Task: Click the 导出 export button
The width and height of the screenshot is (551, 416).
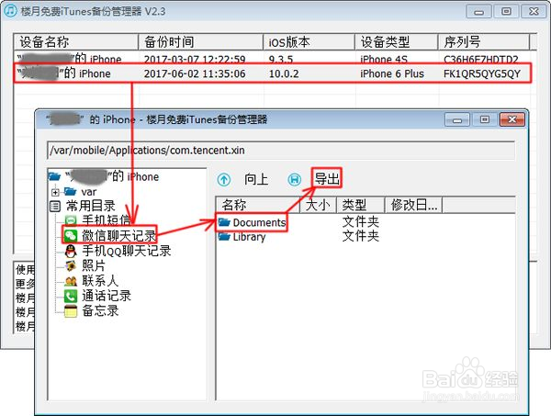Action: (x=327, y=178)
